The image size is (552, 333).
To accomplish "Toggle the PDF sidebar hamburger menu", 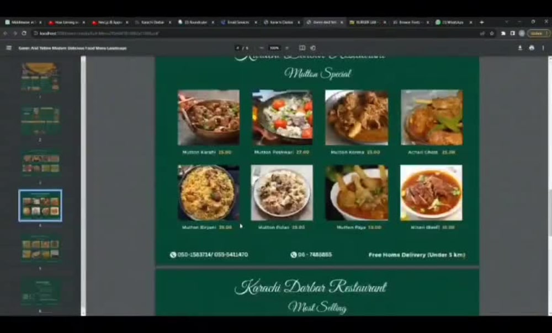I will pyautogui.click(x=9, y=48).
